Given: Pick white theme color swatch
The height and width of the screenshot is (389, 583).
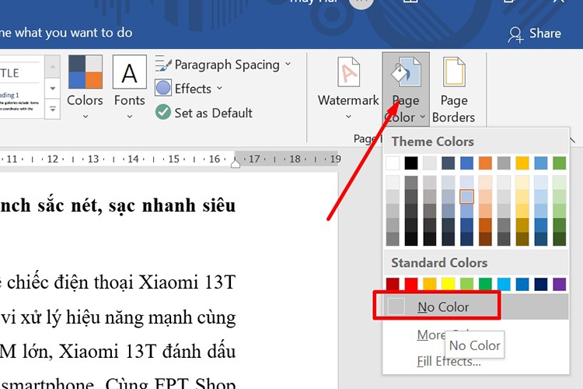Looking at the screenshot, I should click(393, 163).
